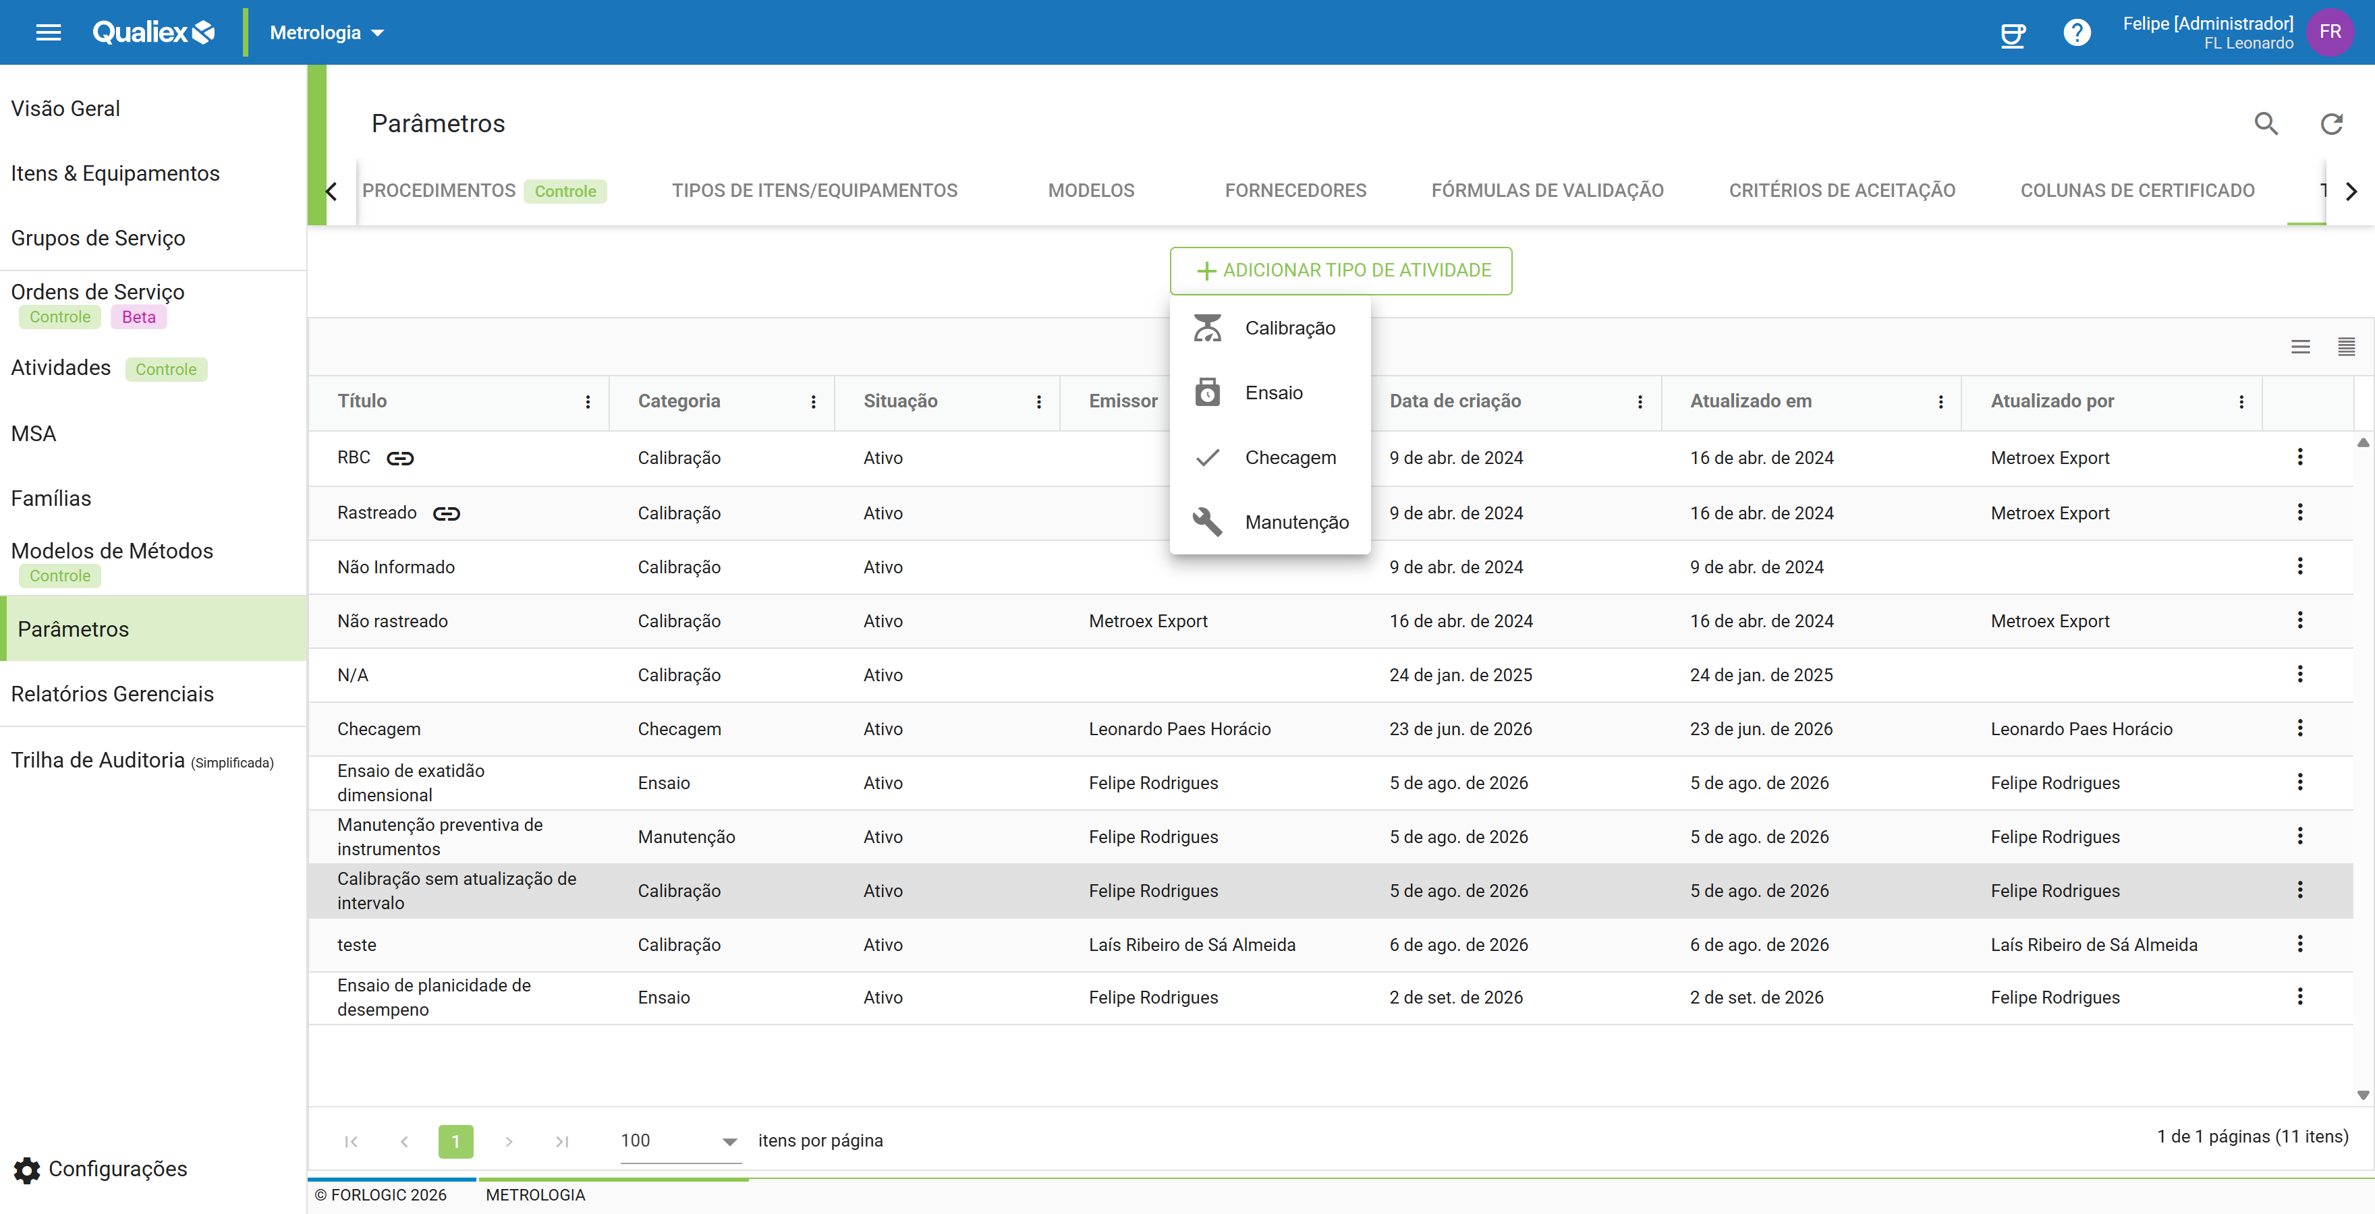This screenshot has height=1214, width=2375.
Task: Open row actions for Rastreado
Action: coord(2299,513)
